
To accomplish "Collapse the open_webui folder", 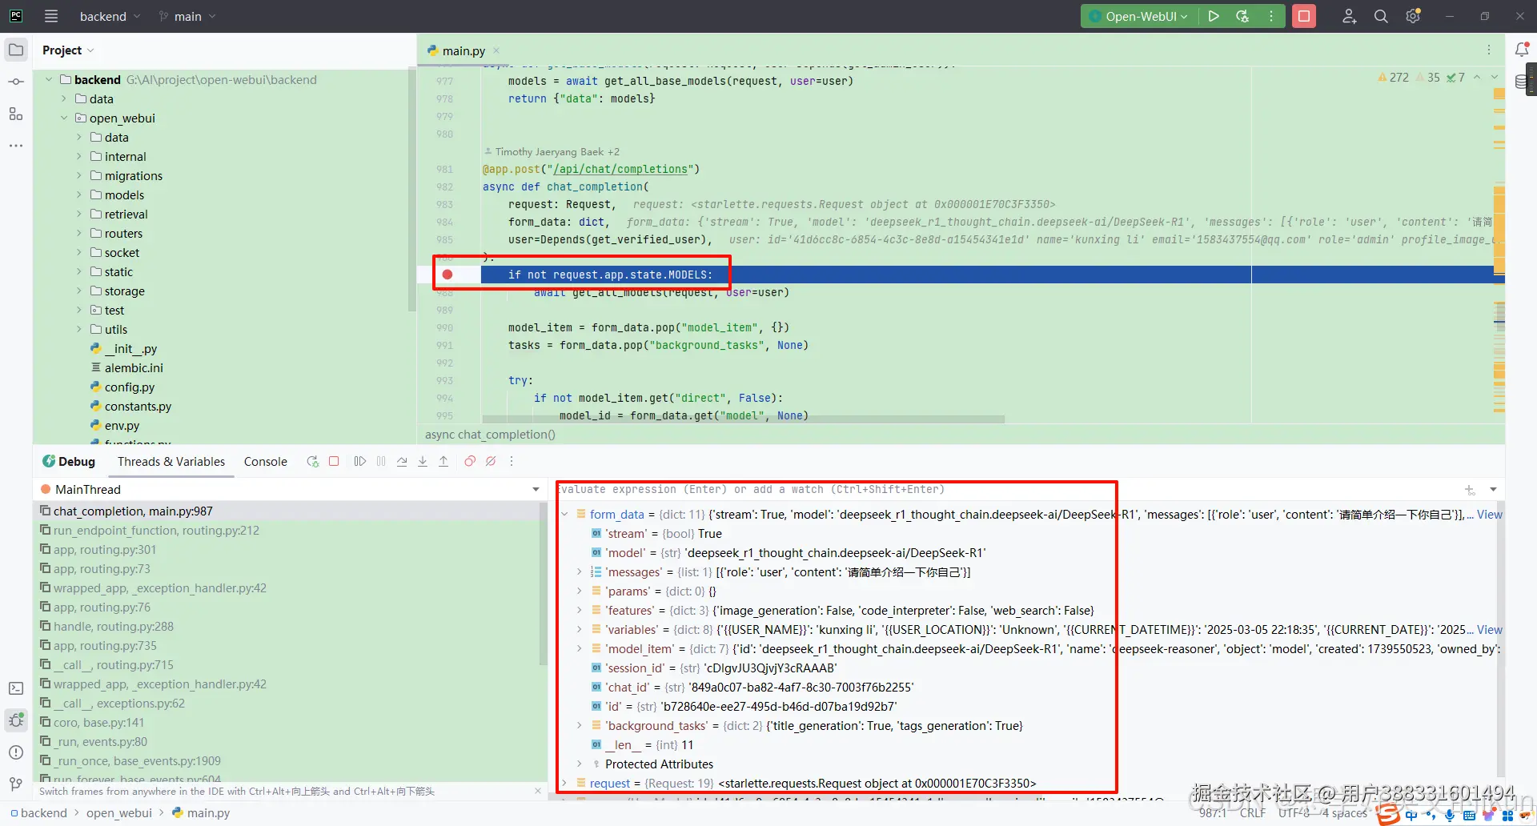I will tap(64, 118).
